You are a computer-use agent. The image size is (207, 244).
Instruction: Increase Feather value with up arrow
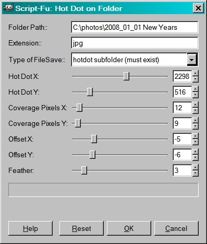196,168
